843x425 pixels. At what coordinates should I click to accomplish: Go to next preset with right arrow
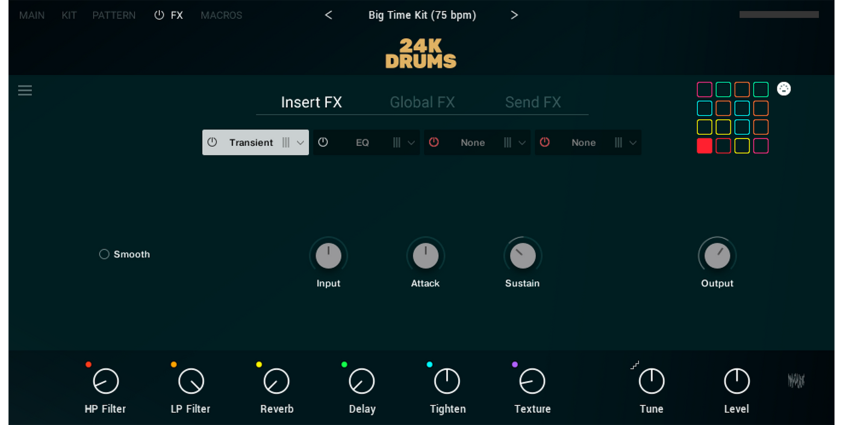514,15
